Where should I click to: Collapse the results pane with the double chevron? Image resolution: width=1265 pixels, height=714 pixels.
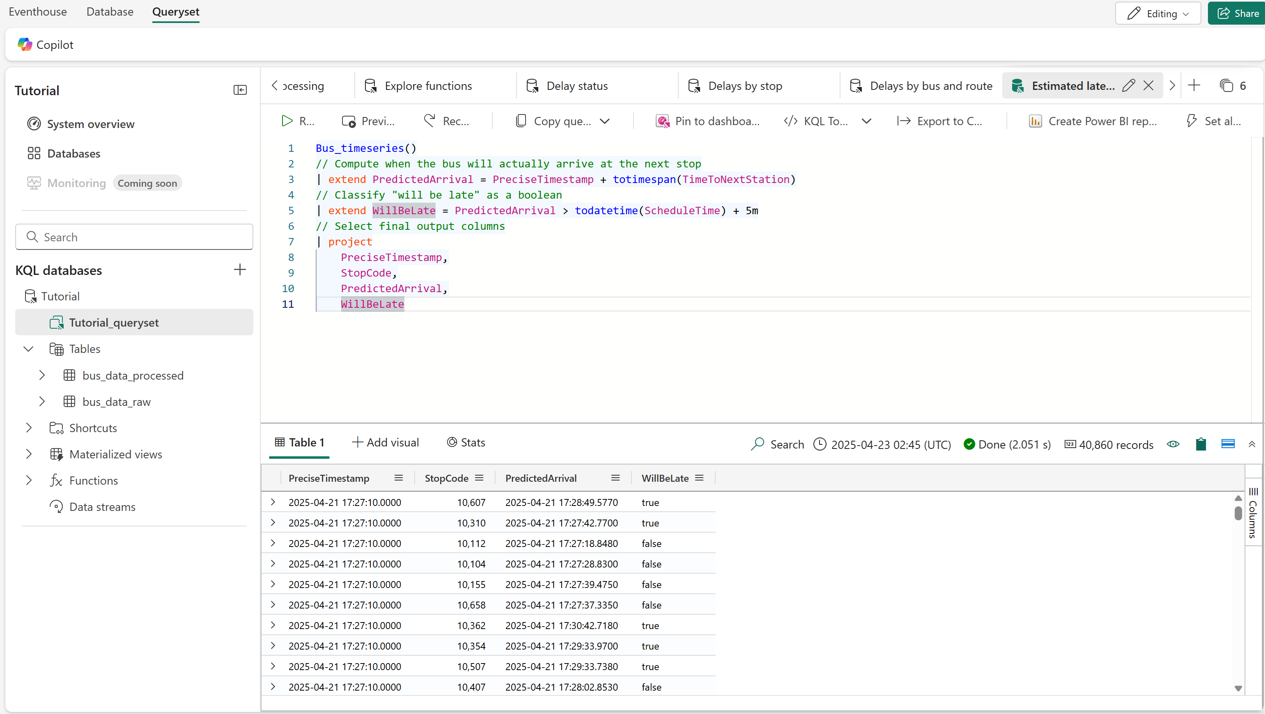tap(1252, 444)
